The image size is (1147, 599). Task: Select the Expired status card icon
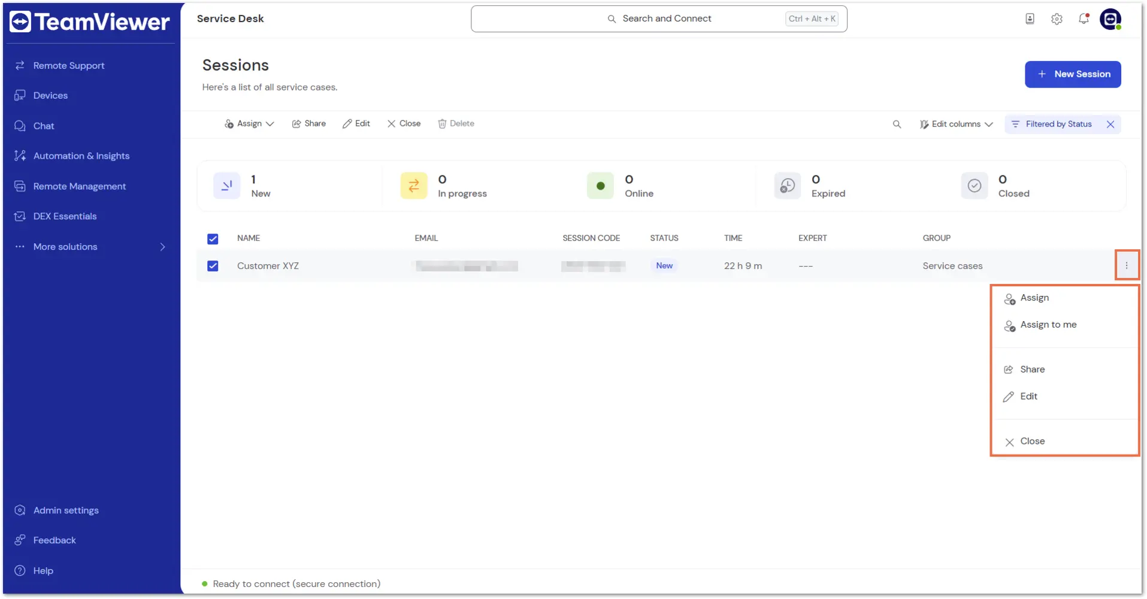pyautogui.click(x=787, y=186)
